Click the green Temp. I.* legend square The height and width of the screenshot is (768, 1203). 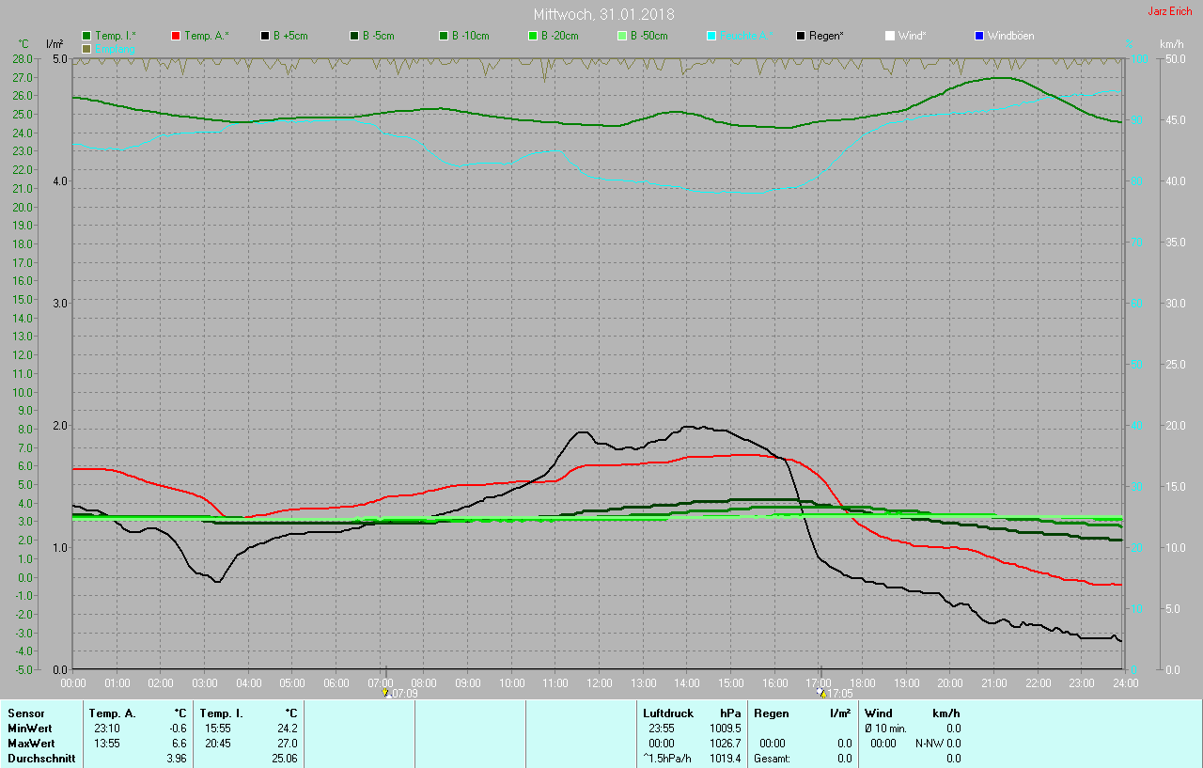87,36
